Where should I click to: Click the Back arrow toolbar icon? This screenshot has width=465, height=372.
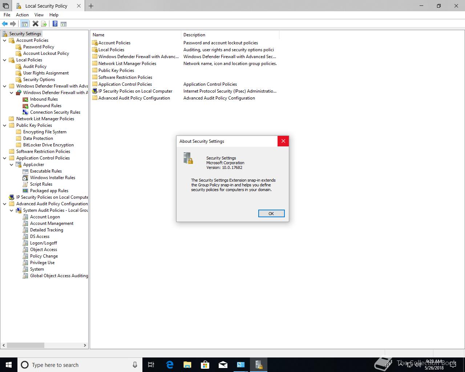tap(5, 24)
